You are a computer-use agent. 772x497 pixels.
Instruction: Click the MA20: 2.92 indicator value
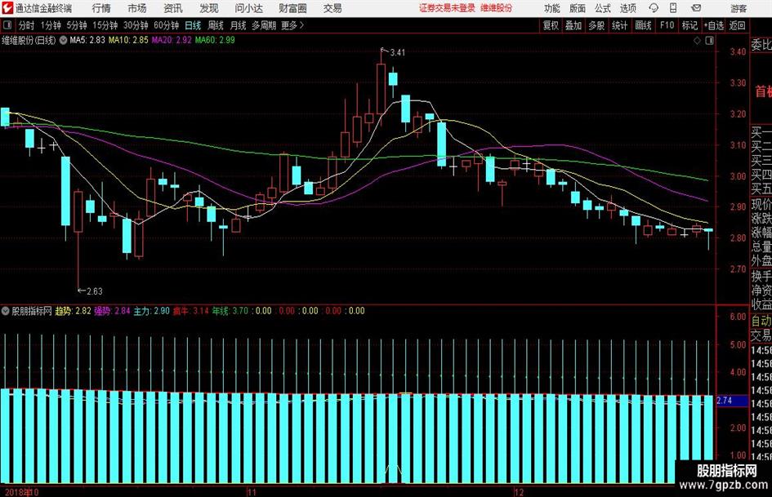[172, 40]
